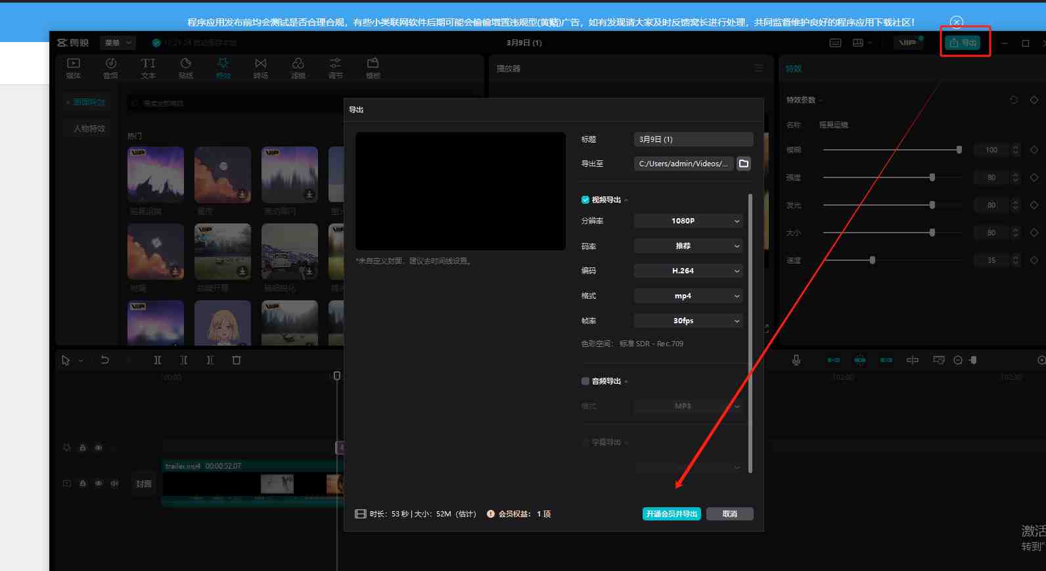Select the 画面特效 category tab
Screen dimensions: 1046x571
click(x=87, y=103)
